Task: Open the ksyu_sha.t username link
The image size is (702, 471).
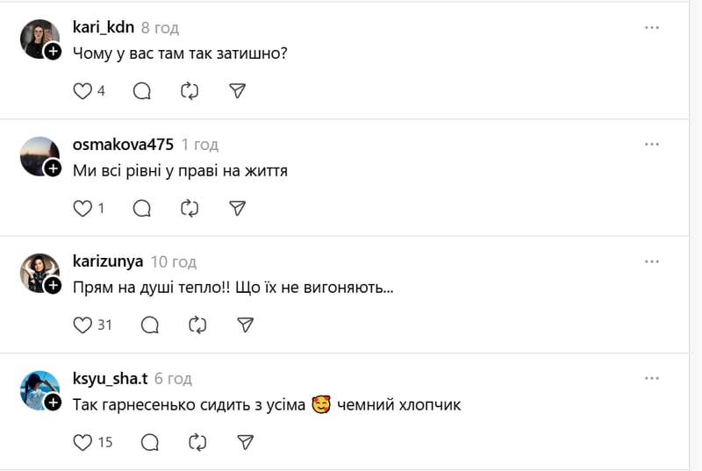Action: click(110, 378)
